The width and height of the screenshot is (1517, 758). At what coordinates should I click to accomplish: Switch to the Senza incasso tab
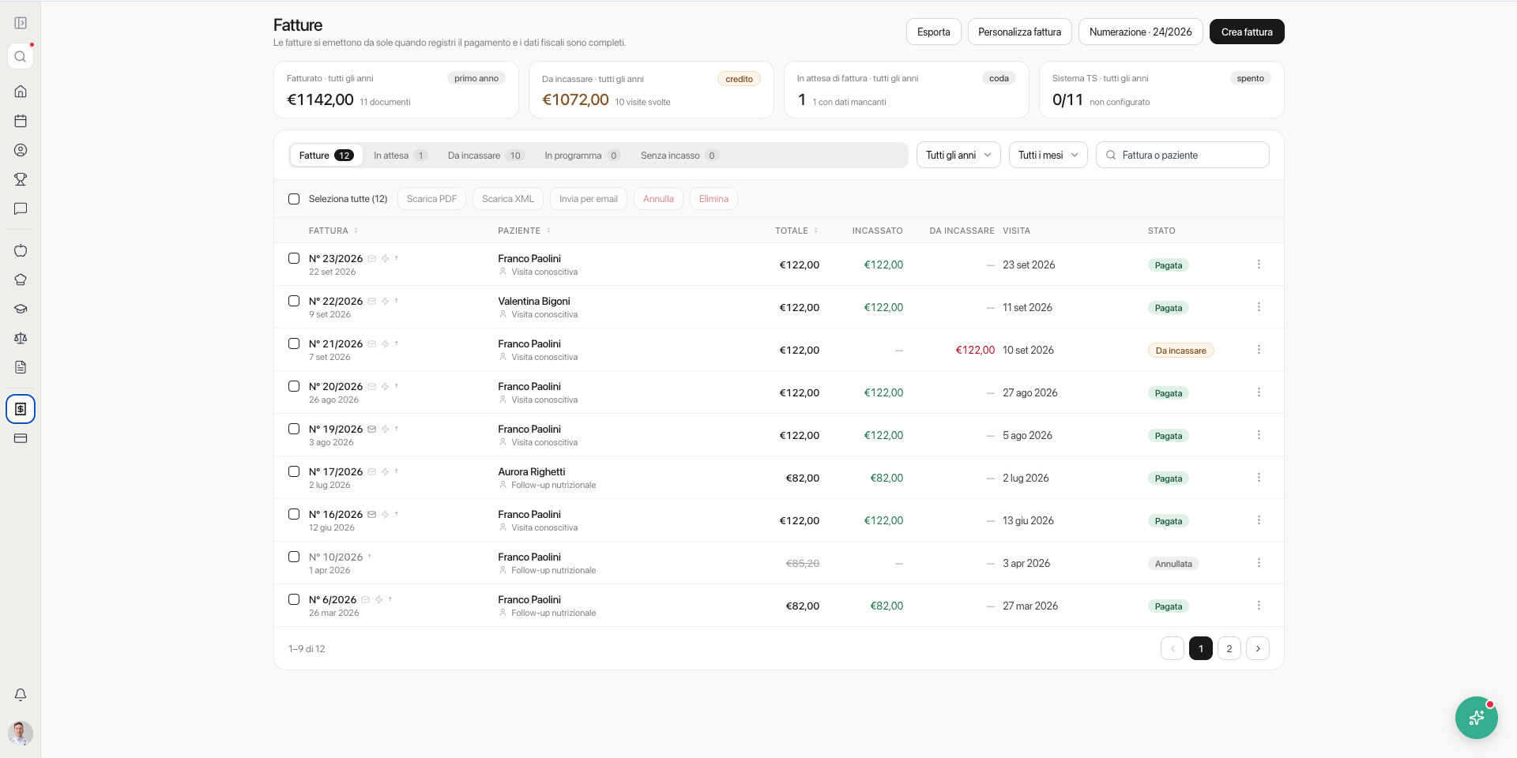[679, 156]
